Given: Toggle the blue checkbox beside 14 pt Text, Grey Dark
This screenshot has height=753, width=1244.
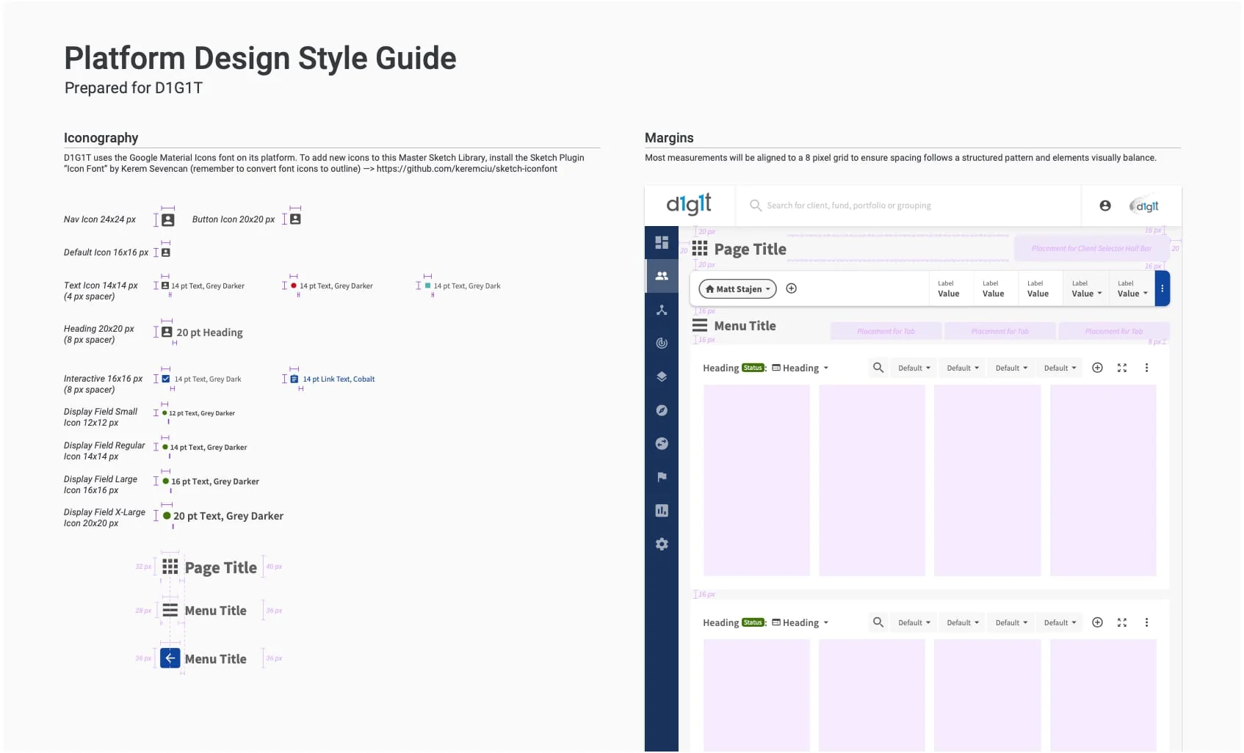Looking at the screenshot, I should pyautogui.click(x=166, y=379).
